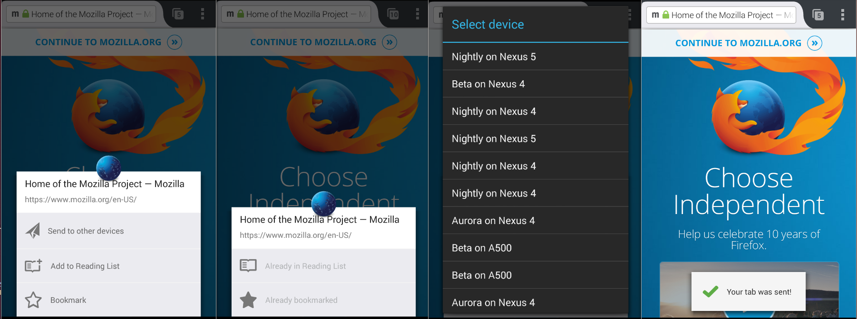The height and width of the screenshot is (319, 857).
Task: Open the three-dot menu in the rightmost screen
Action: tap(842, 15)
